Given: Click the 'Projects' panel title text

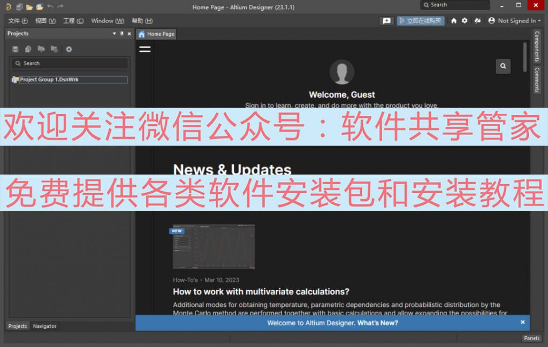Looking at the screenshot, I should [18, 34].
